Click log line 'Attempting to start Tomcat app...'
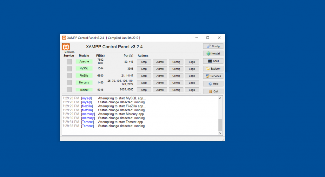 pyautogui.click(x=122, y=122)
